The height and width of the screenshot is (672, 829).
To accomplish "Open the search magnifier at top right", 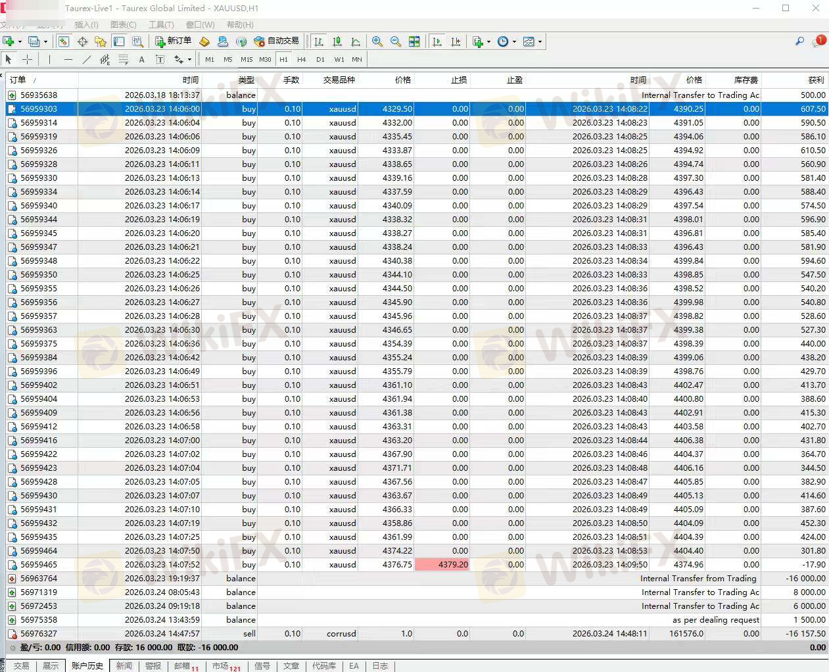I will [799, 41].
